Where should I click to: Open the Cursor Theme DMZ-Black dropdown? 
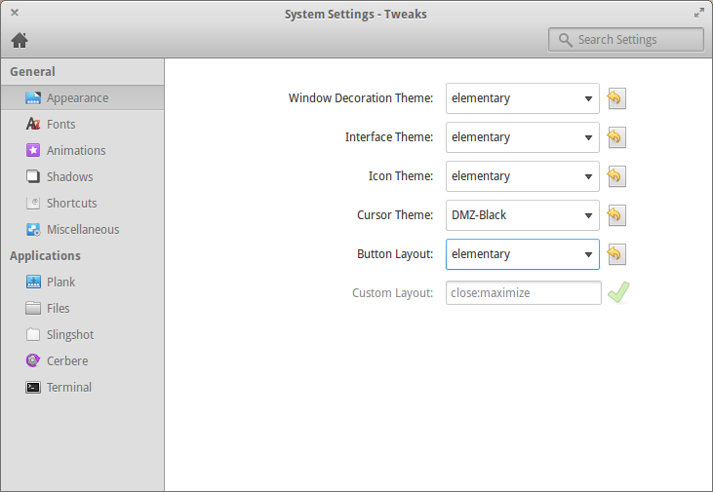point(523,215)
